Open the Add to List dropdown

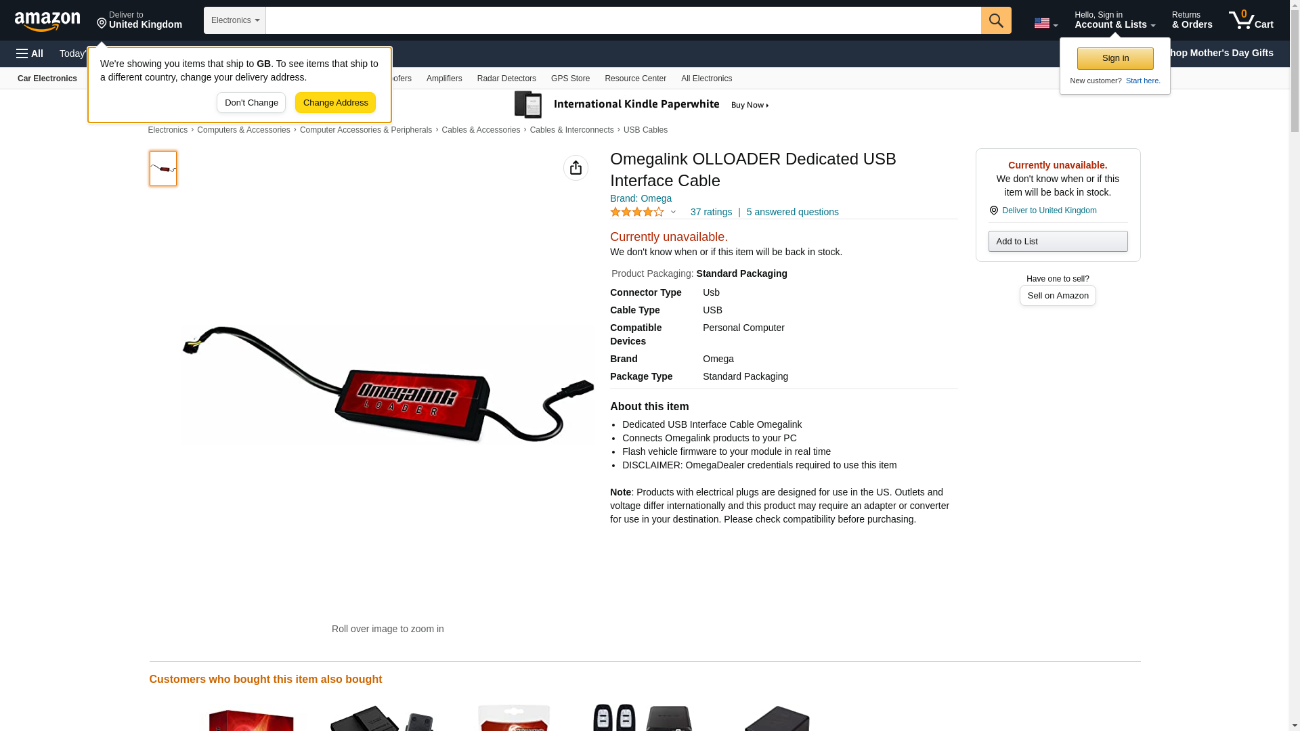tap(1058, 242)
